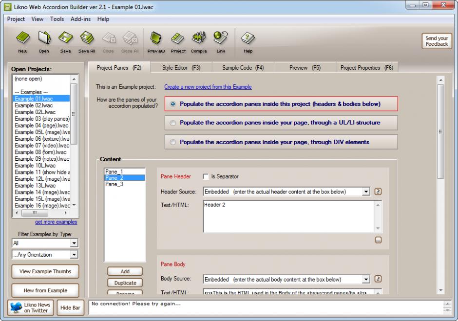
Task: Select 'Example 02L.lwac' in the examples list
Action: point(41,112)
